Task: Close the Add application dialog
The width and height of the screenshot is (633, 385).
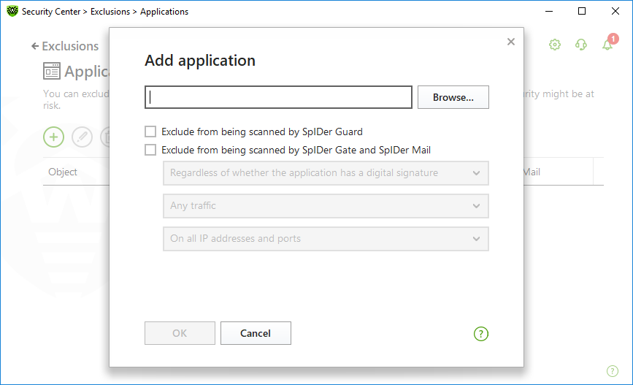Action: [510, 42]
